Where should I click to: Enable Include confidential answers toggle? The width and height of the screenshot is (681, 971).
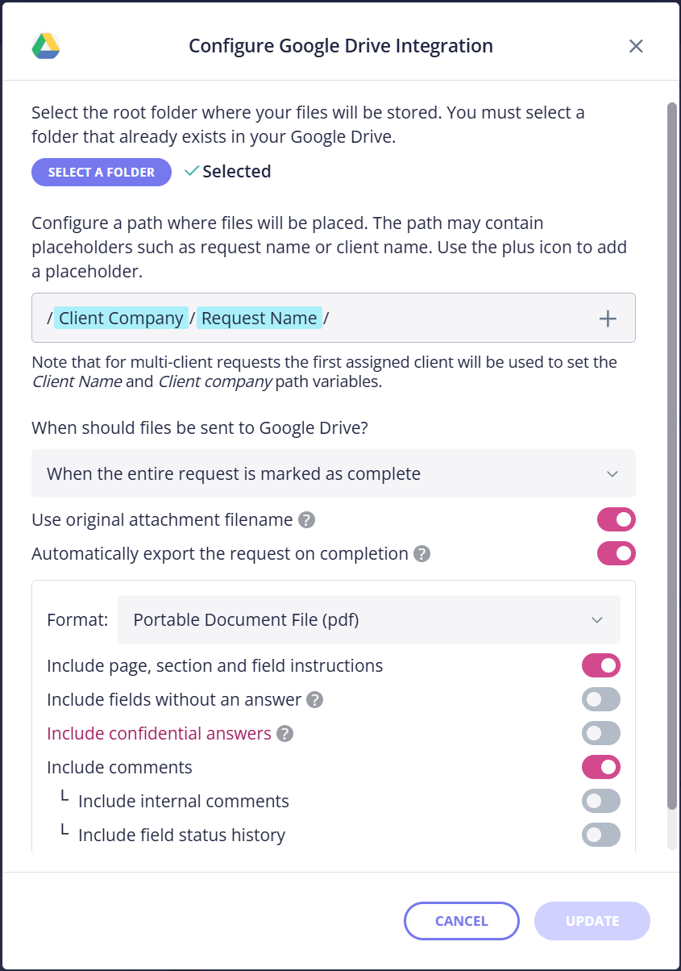pyautogui.click(x=601, y=733)
